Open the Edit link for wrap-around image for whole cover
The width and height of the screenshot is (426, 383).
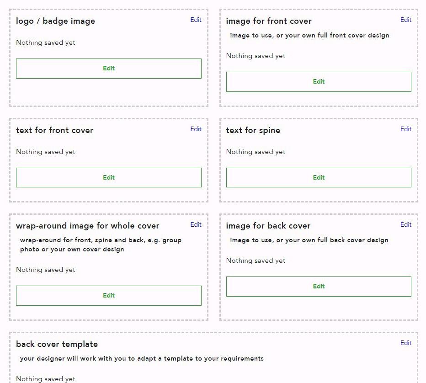(196, 224)
